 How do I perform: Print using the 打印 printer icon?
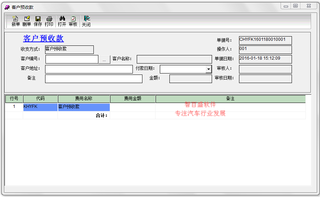[x=49, y=21]
